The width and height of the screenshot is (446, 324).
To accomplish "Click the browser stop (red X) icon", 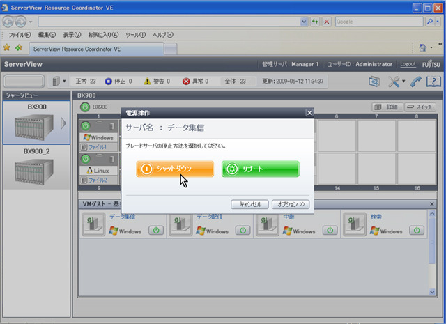I will (327, 22).
